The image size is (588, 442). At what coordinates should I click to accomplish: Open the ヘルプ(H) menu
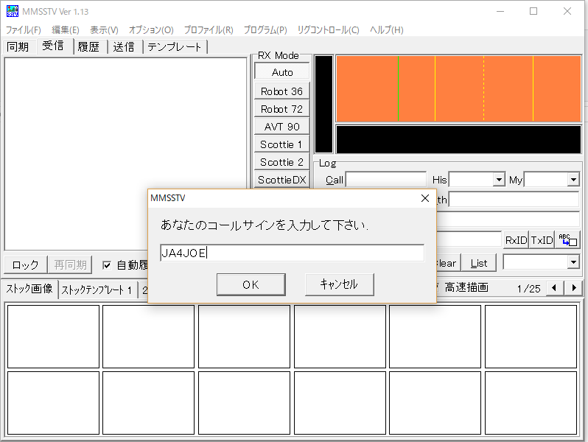(x=387, y=30)
